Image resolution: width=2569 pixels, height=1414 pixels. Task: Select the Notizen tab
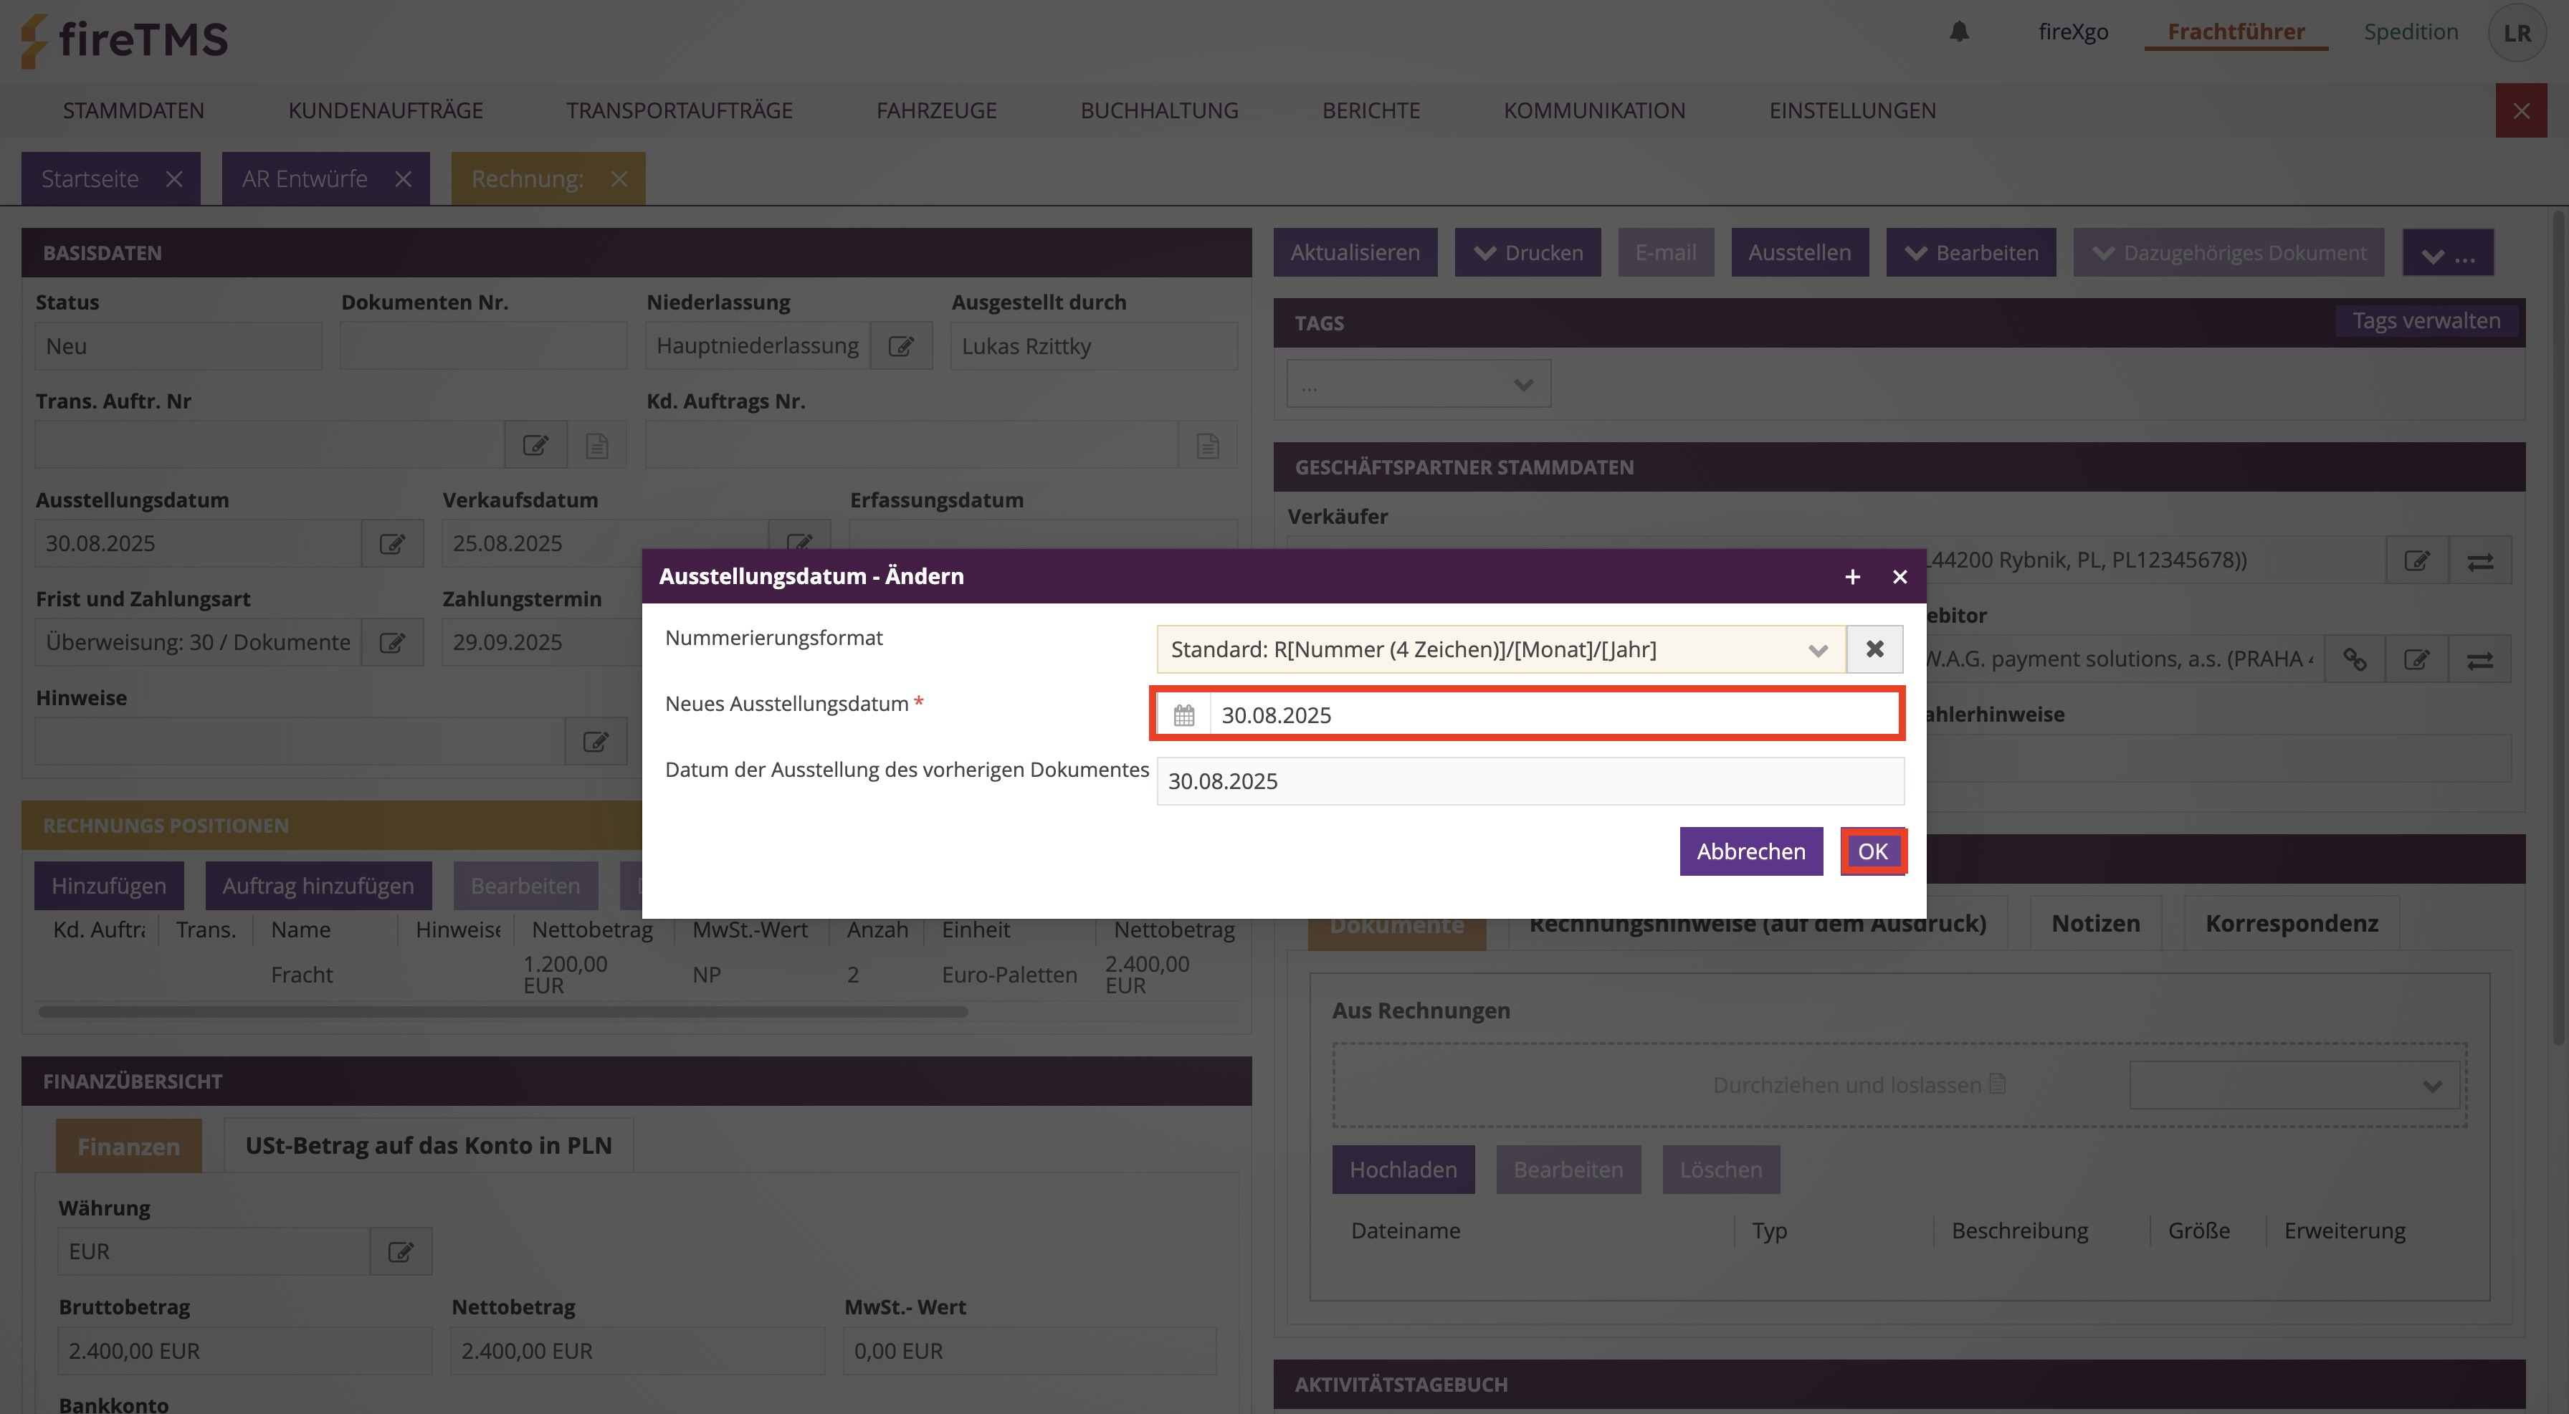[x=2095, y=923]
